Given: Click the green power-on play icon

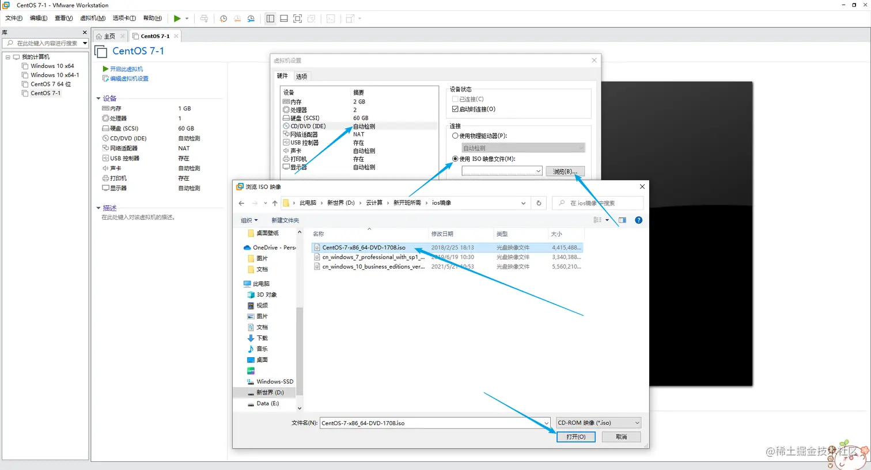Looking at the screenshot, I should pyautogui.click(x=177, y=18).
